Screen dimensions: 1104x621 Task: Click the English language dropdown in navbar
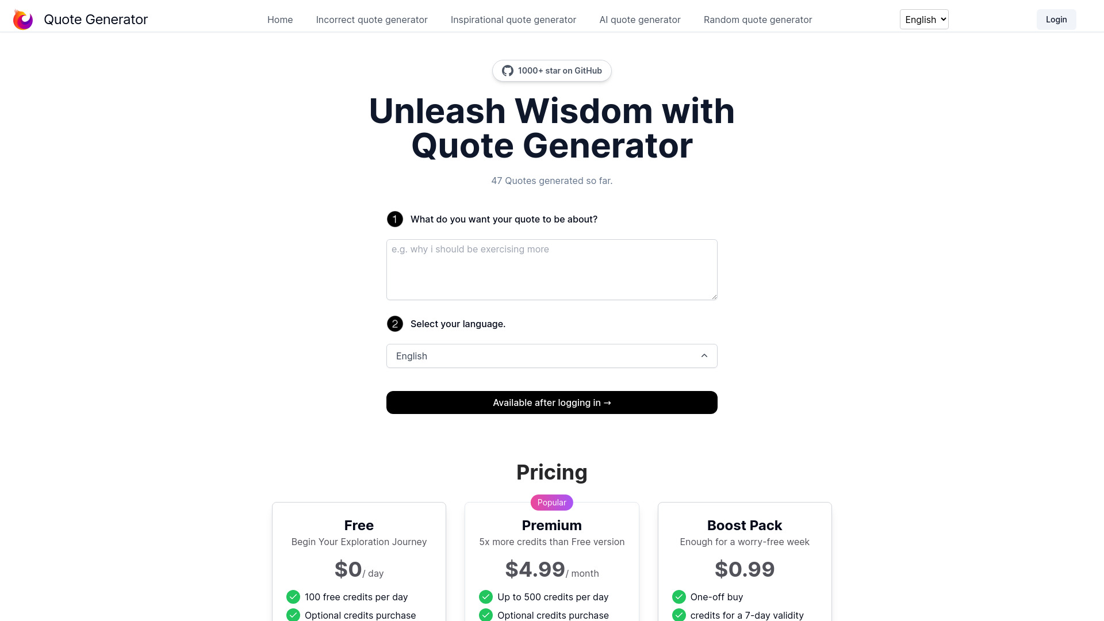(x=923, y=19)
